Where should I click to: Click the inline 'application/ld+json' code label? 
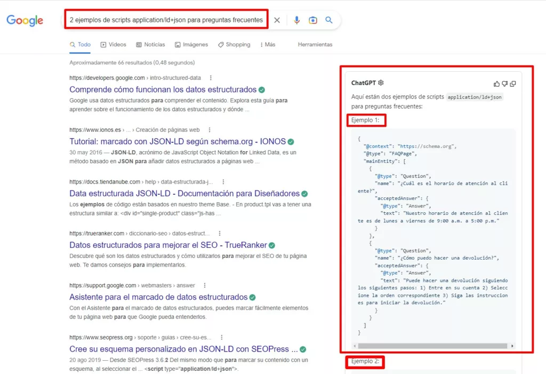(x=474, y=97)
